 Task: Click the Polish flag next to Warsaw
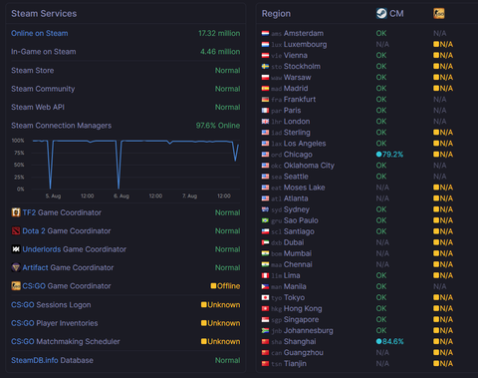click(265, 77)
